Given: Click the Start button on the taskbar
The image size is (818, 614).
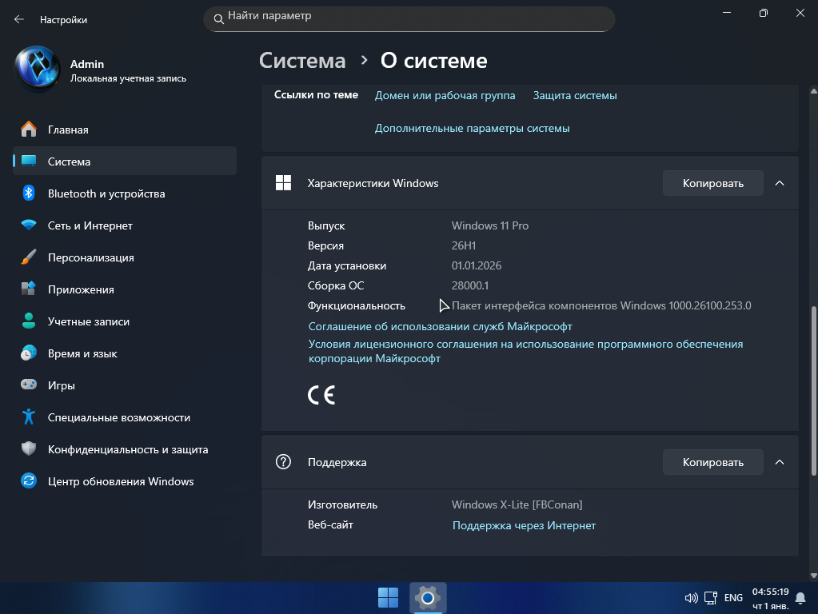Looking at the screenshot, I should point(388,598).
